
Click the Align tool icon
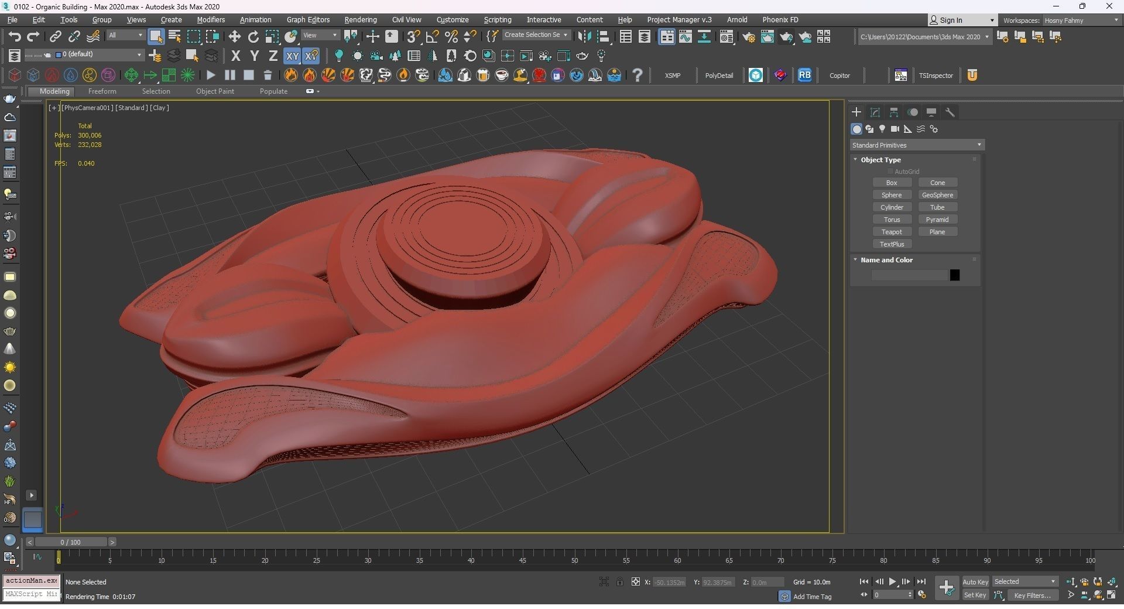[x=604, y=37]
